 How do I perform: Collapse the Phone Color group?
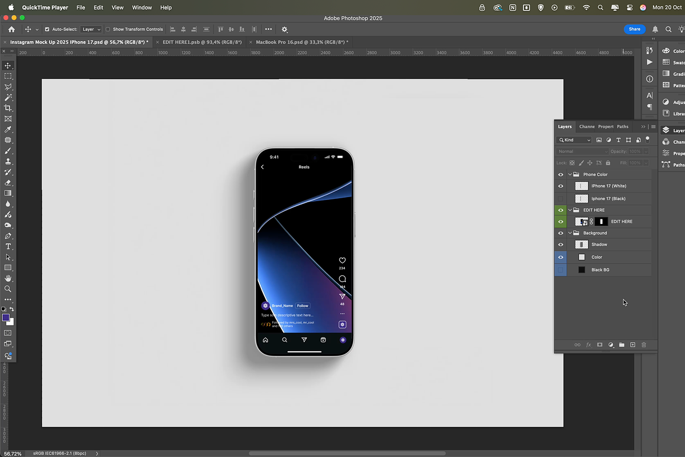(x=570, y=174)
